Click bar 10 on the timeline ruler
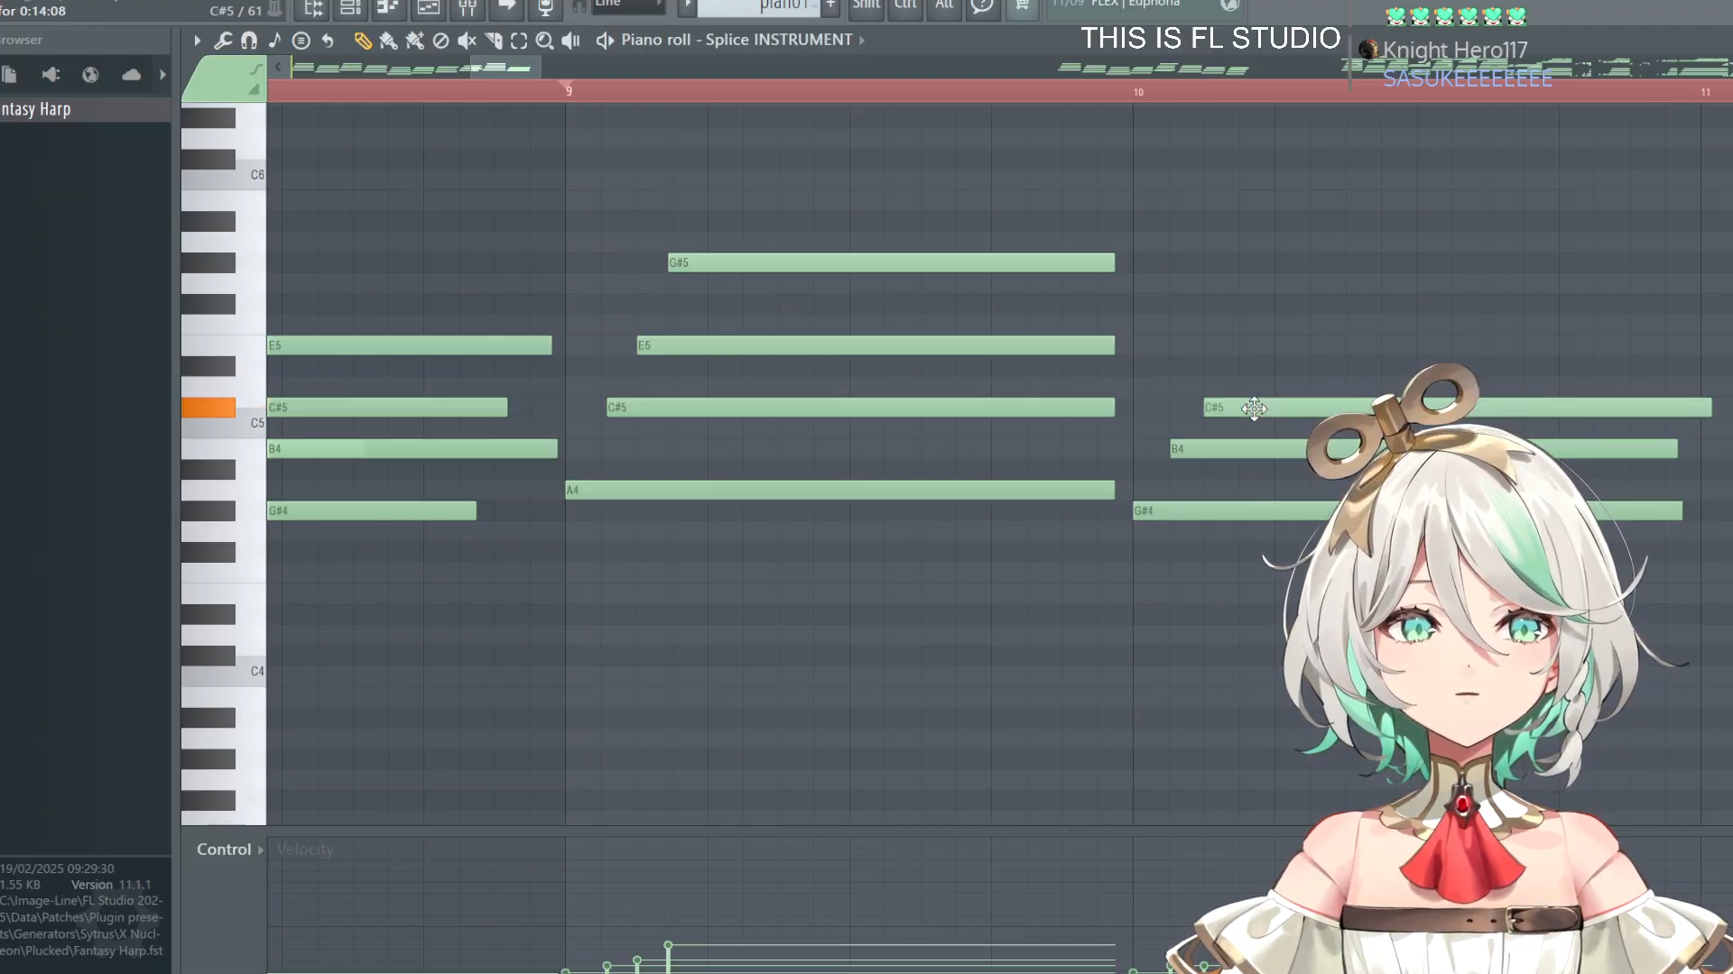 [x=1138, y=92]
